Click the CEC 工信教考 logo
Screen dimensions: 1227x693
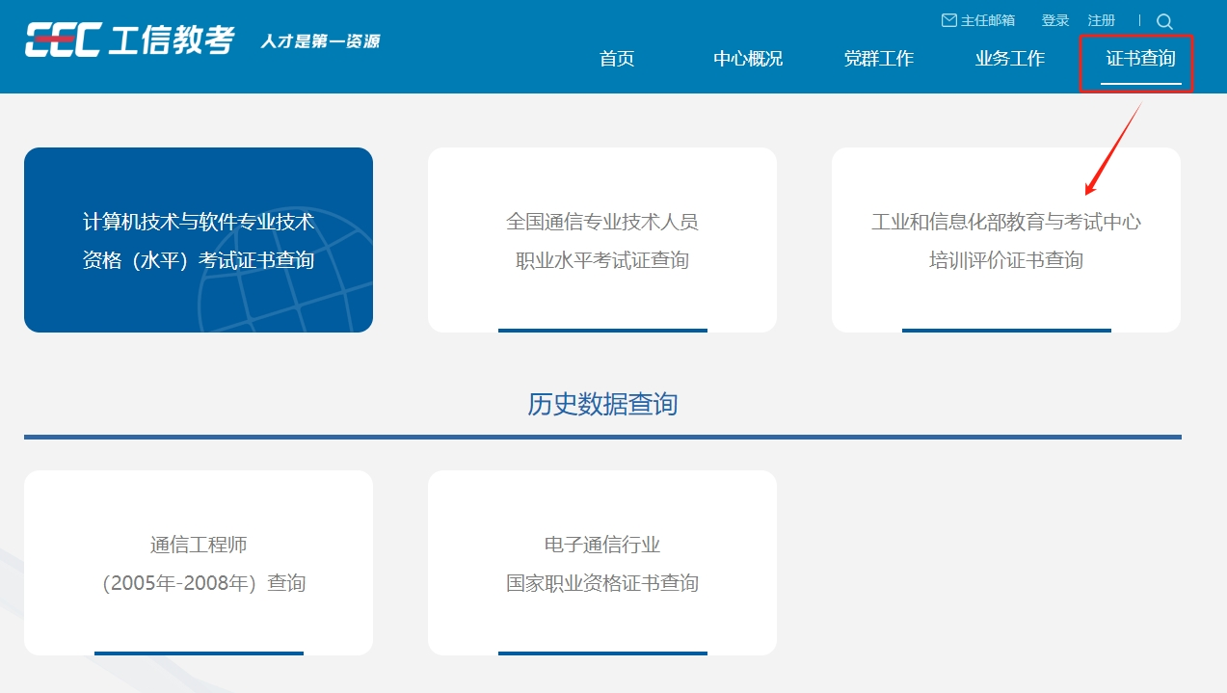click(x=130, y=40)
